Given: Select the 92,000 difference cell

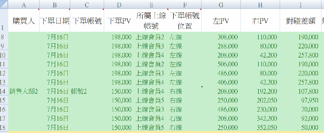Looking at the screenshot, I should 301,118.
